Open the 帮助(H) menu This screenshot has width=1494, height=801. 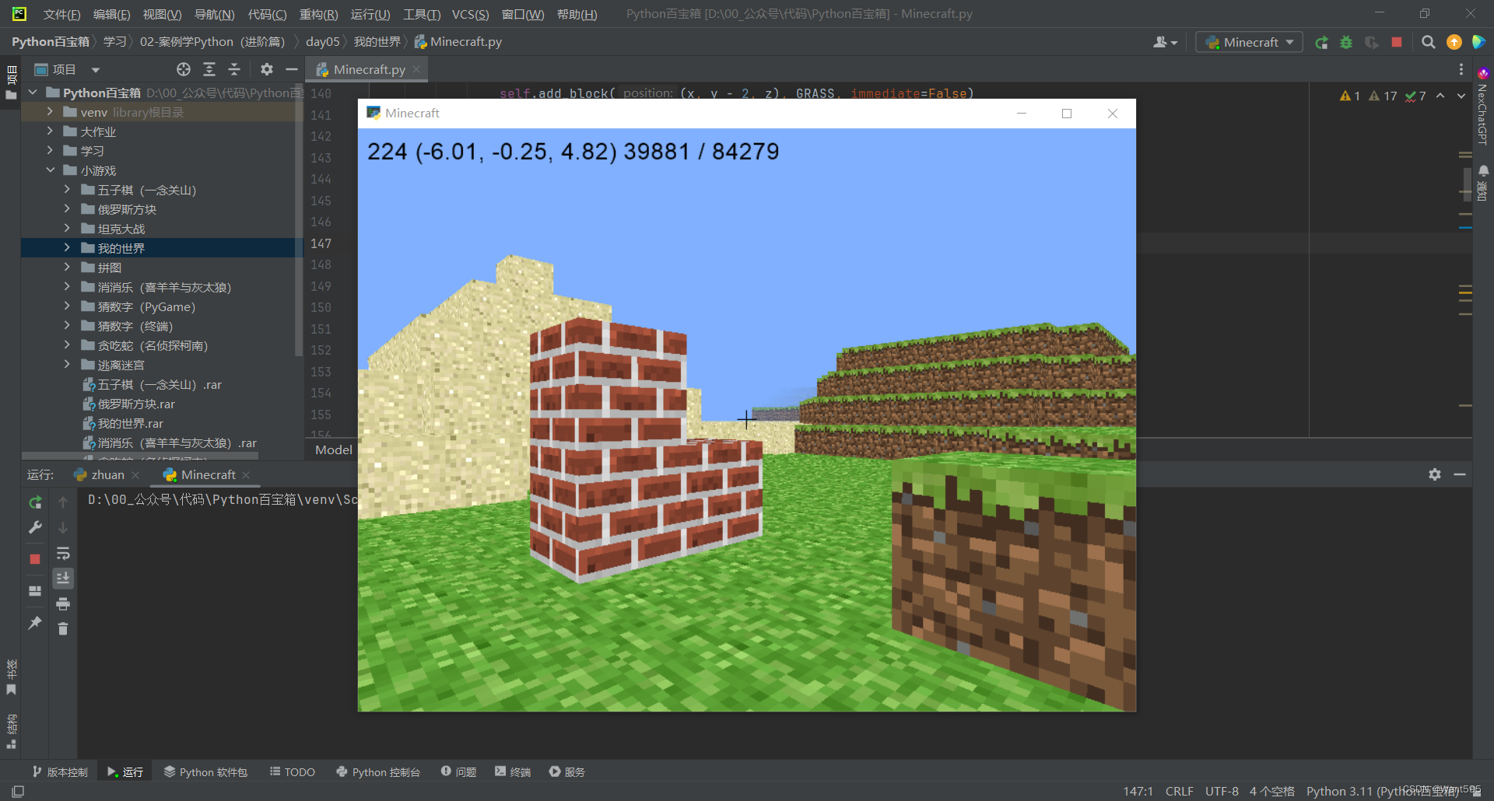[x=577, y=14]
